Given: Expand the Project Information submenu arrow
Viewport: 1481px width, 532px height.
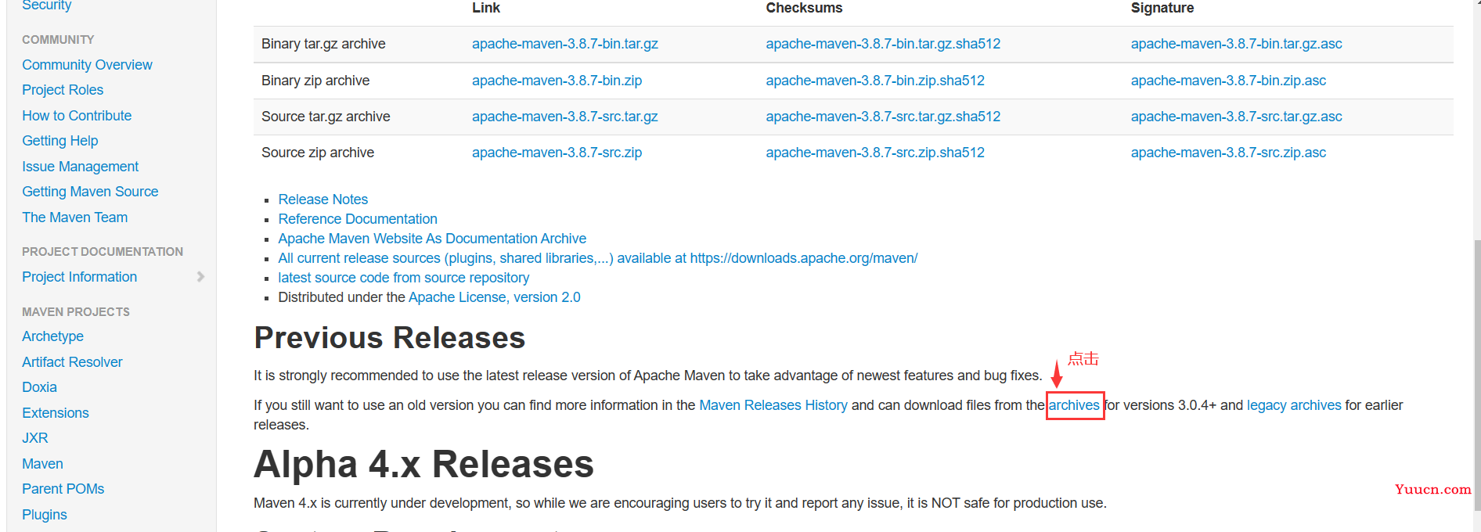Looking at the screenshot, I should [x=200, y=277].
